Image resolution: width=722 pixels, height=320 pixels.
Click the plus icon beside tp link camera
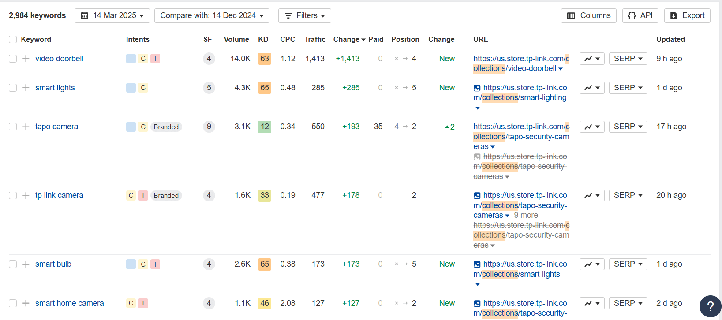point(26,195)
